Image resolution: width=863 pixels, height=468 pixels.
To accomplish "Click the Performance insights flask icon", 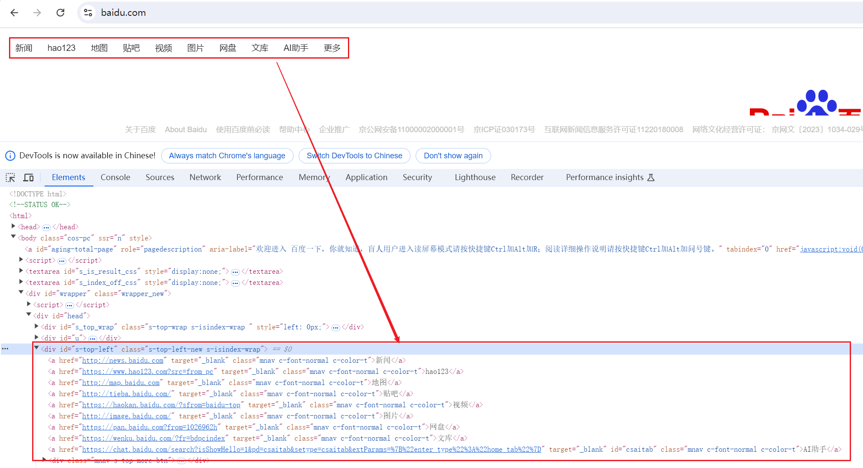I will (651, 178).
